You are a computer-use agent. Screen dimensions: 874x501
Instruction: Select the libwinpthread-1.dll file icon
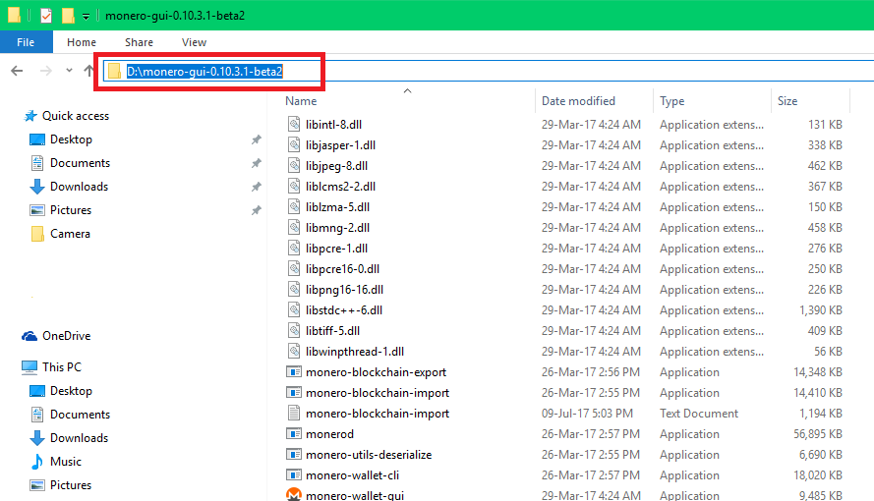tap(294, 351)
